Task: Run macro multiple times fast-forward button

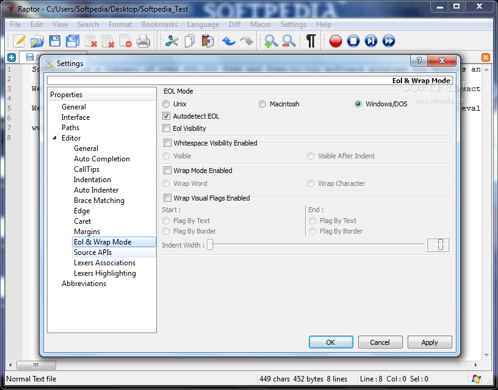Action: click(x=389, y=41)
